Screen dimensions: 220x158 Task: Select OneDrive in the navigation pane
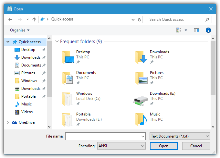click(x=27, y=122)
